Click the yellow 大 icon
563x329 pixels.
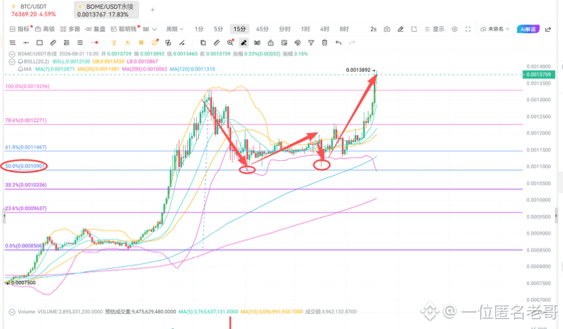[128, 43]
